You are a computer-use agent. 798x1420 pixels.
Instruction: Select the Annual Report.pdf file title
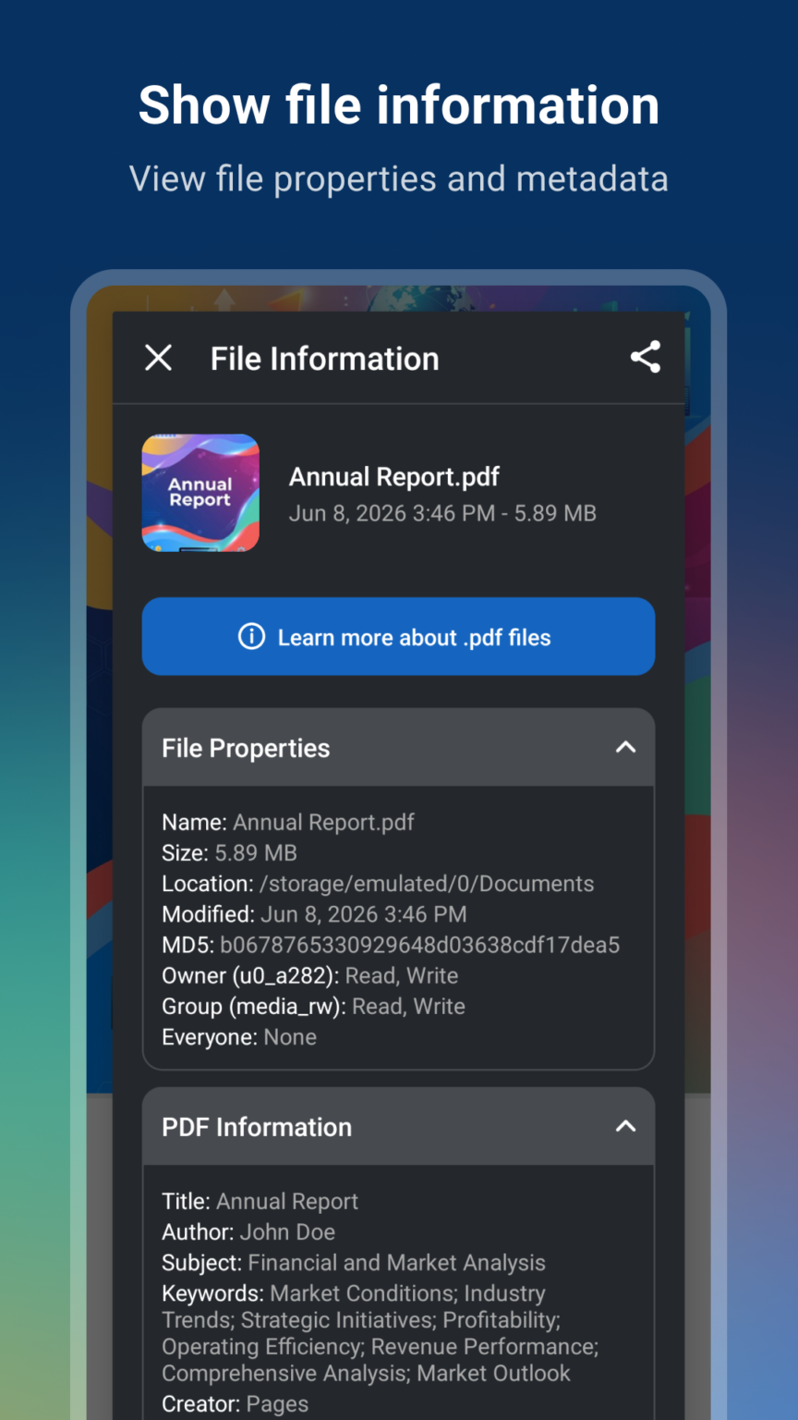click(x=394, y=477)
